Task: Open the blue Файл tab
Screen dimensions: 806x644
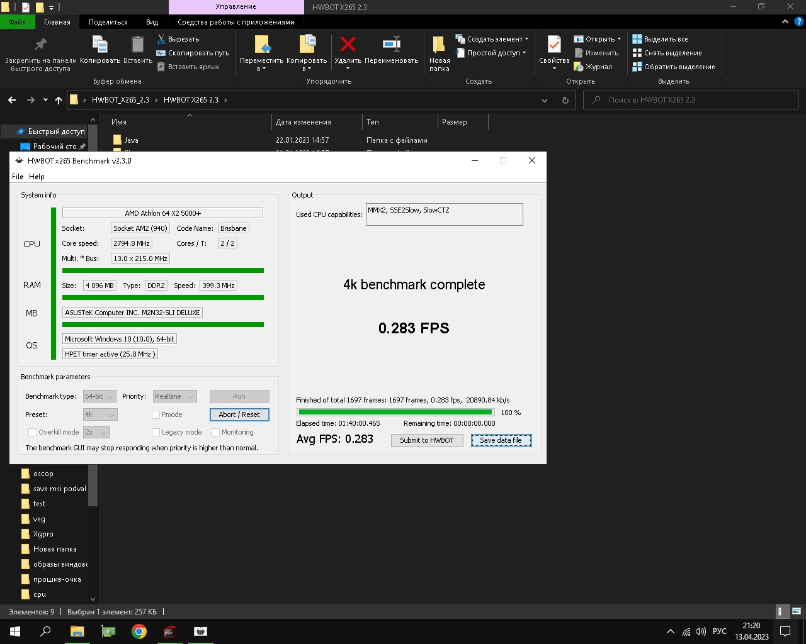Action: (x=18, y=22)
